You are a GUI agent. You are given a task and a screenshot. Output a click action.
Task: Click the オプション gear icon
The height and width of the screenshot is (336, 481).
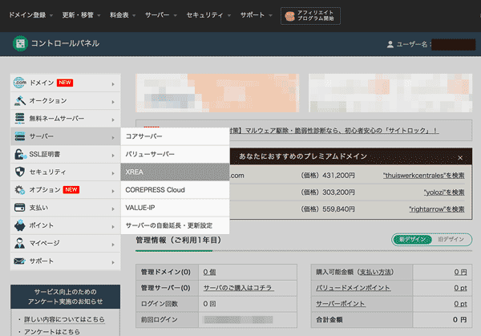pos(19,189)
